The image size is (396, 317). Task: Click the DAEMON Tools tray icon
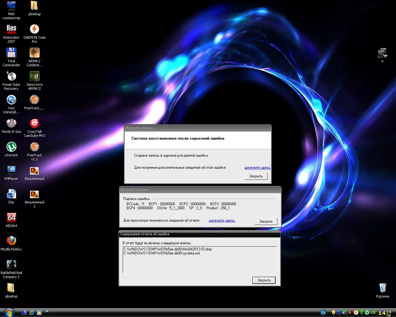tap(356, 312)
